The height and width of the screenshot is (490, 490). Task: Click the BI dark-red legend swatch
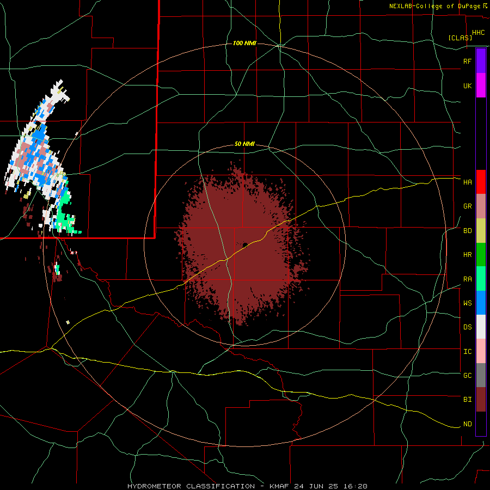[x=481, y=400]
